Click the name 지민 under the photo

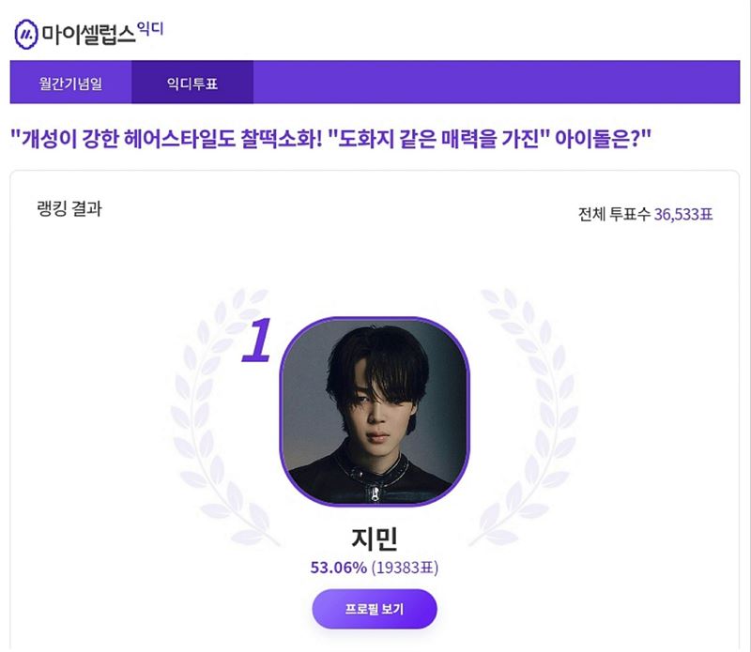[375, 538]
